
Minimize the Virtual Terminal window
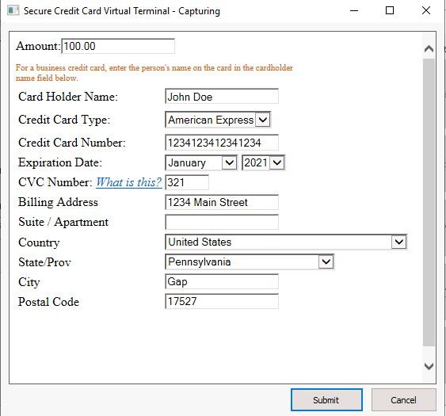[354, 11]
